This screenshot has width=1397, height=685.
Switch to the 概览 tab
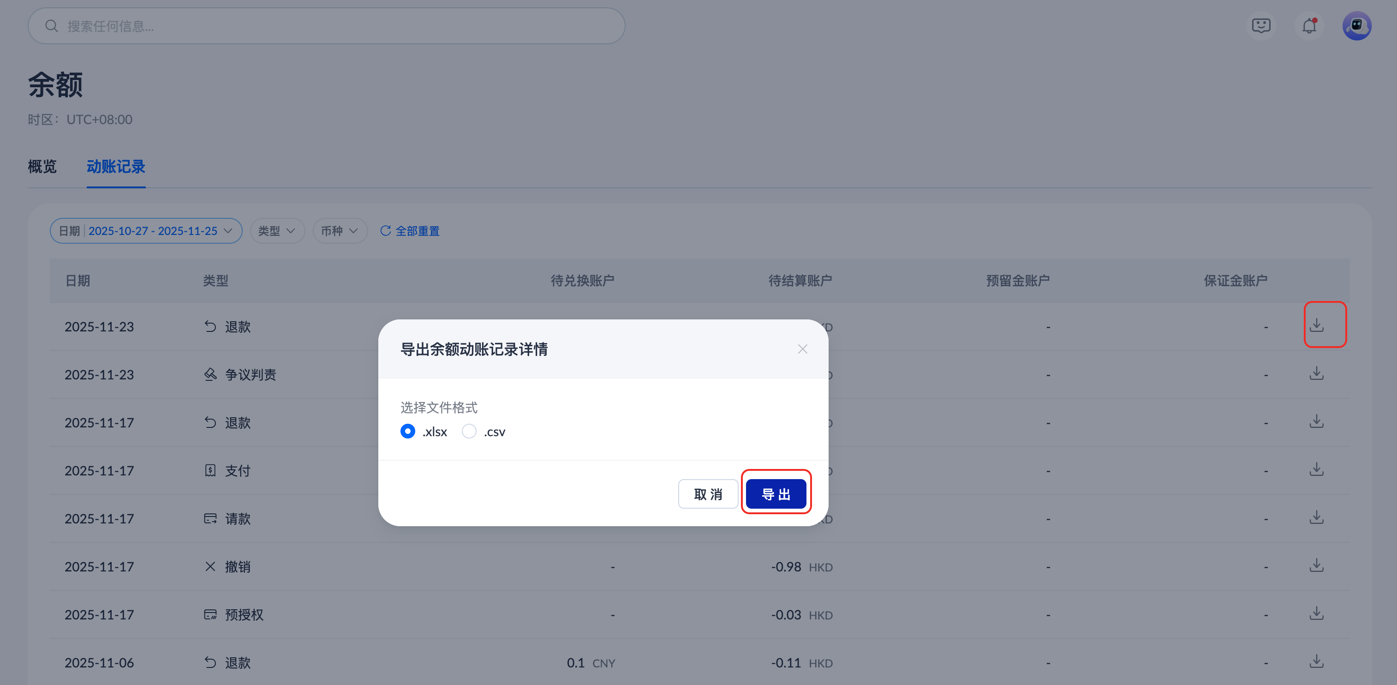[x=42, y=167]
